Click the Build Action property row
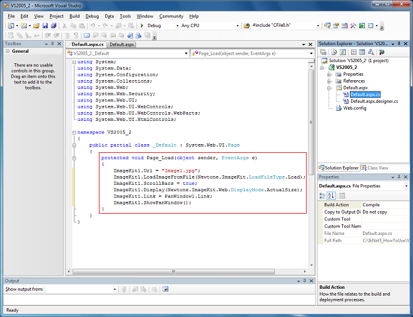413x317 pixels. tap(364, 205)
